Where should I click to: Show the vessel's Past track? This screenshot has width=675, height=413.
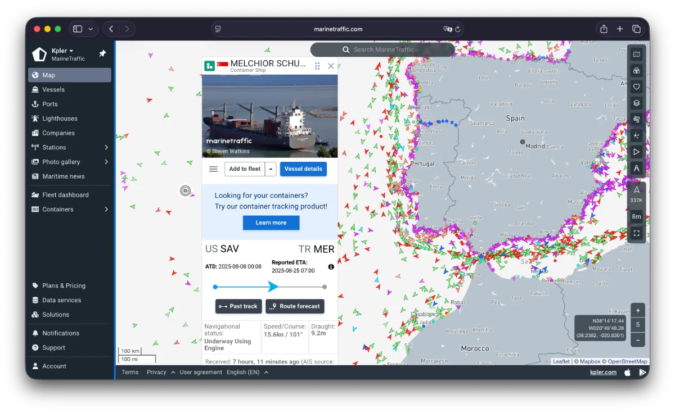tap(238, 306)
